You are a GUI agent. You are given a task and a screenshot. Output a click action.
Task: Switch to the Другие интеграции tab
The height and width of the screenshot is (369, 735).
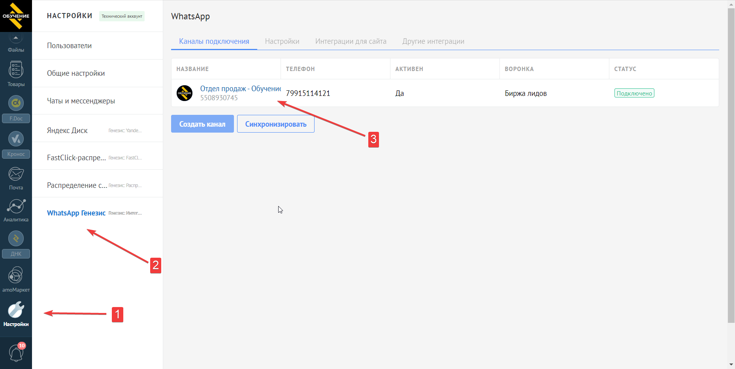click(x=433, y=41)
